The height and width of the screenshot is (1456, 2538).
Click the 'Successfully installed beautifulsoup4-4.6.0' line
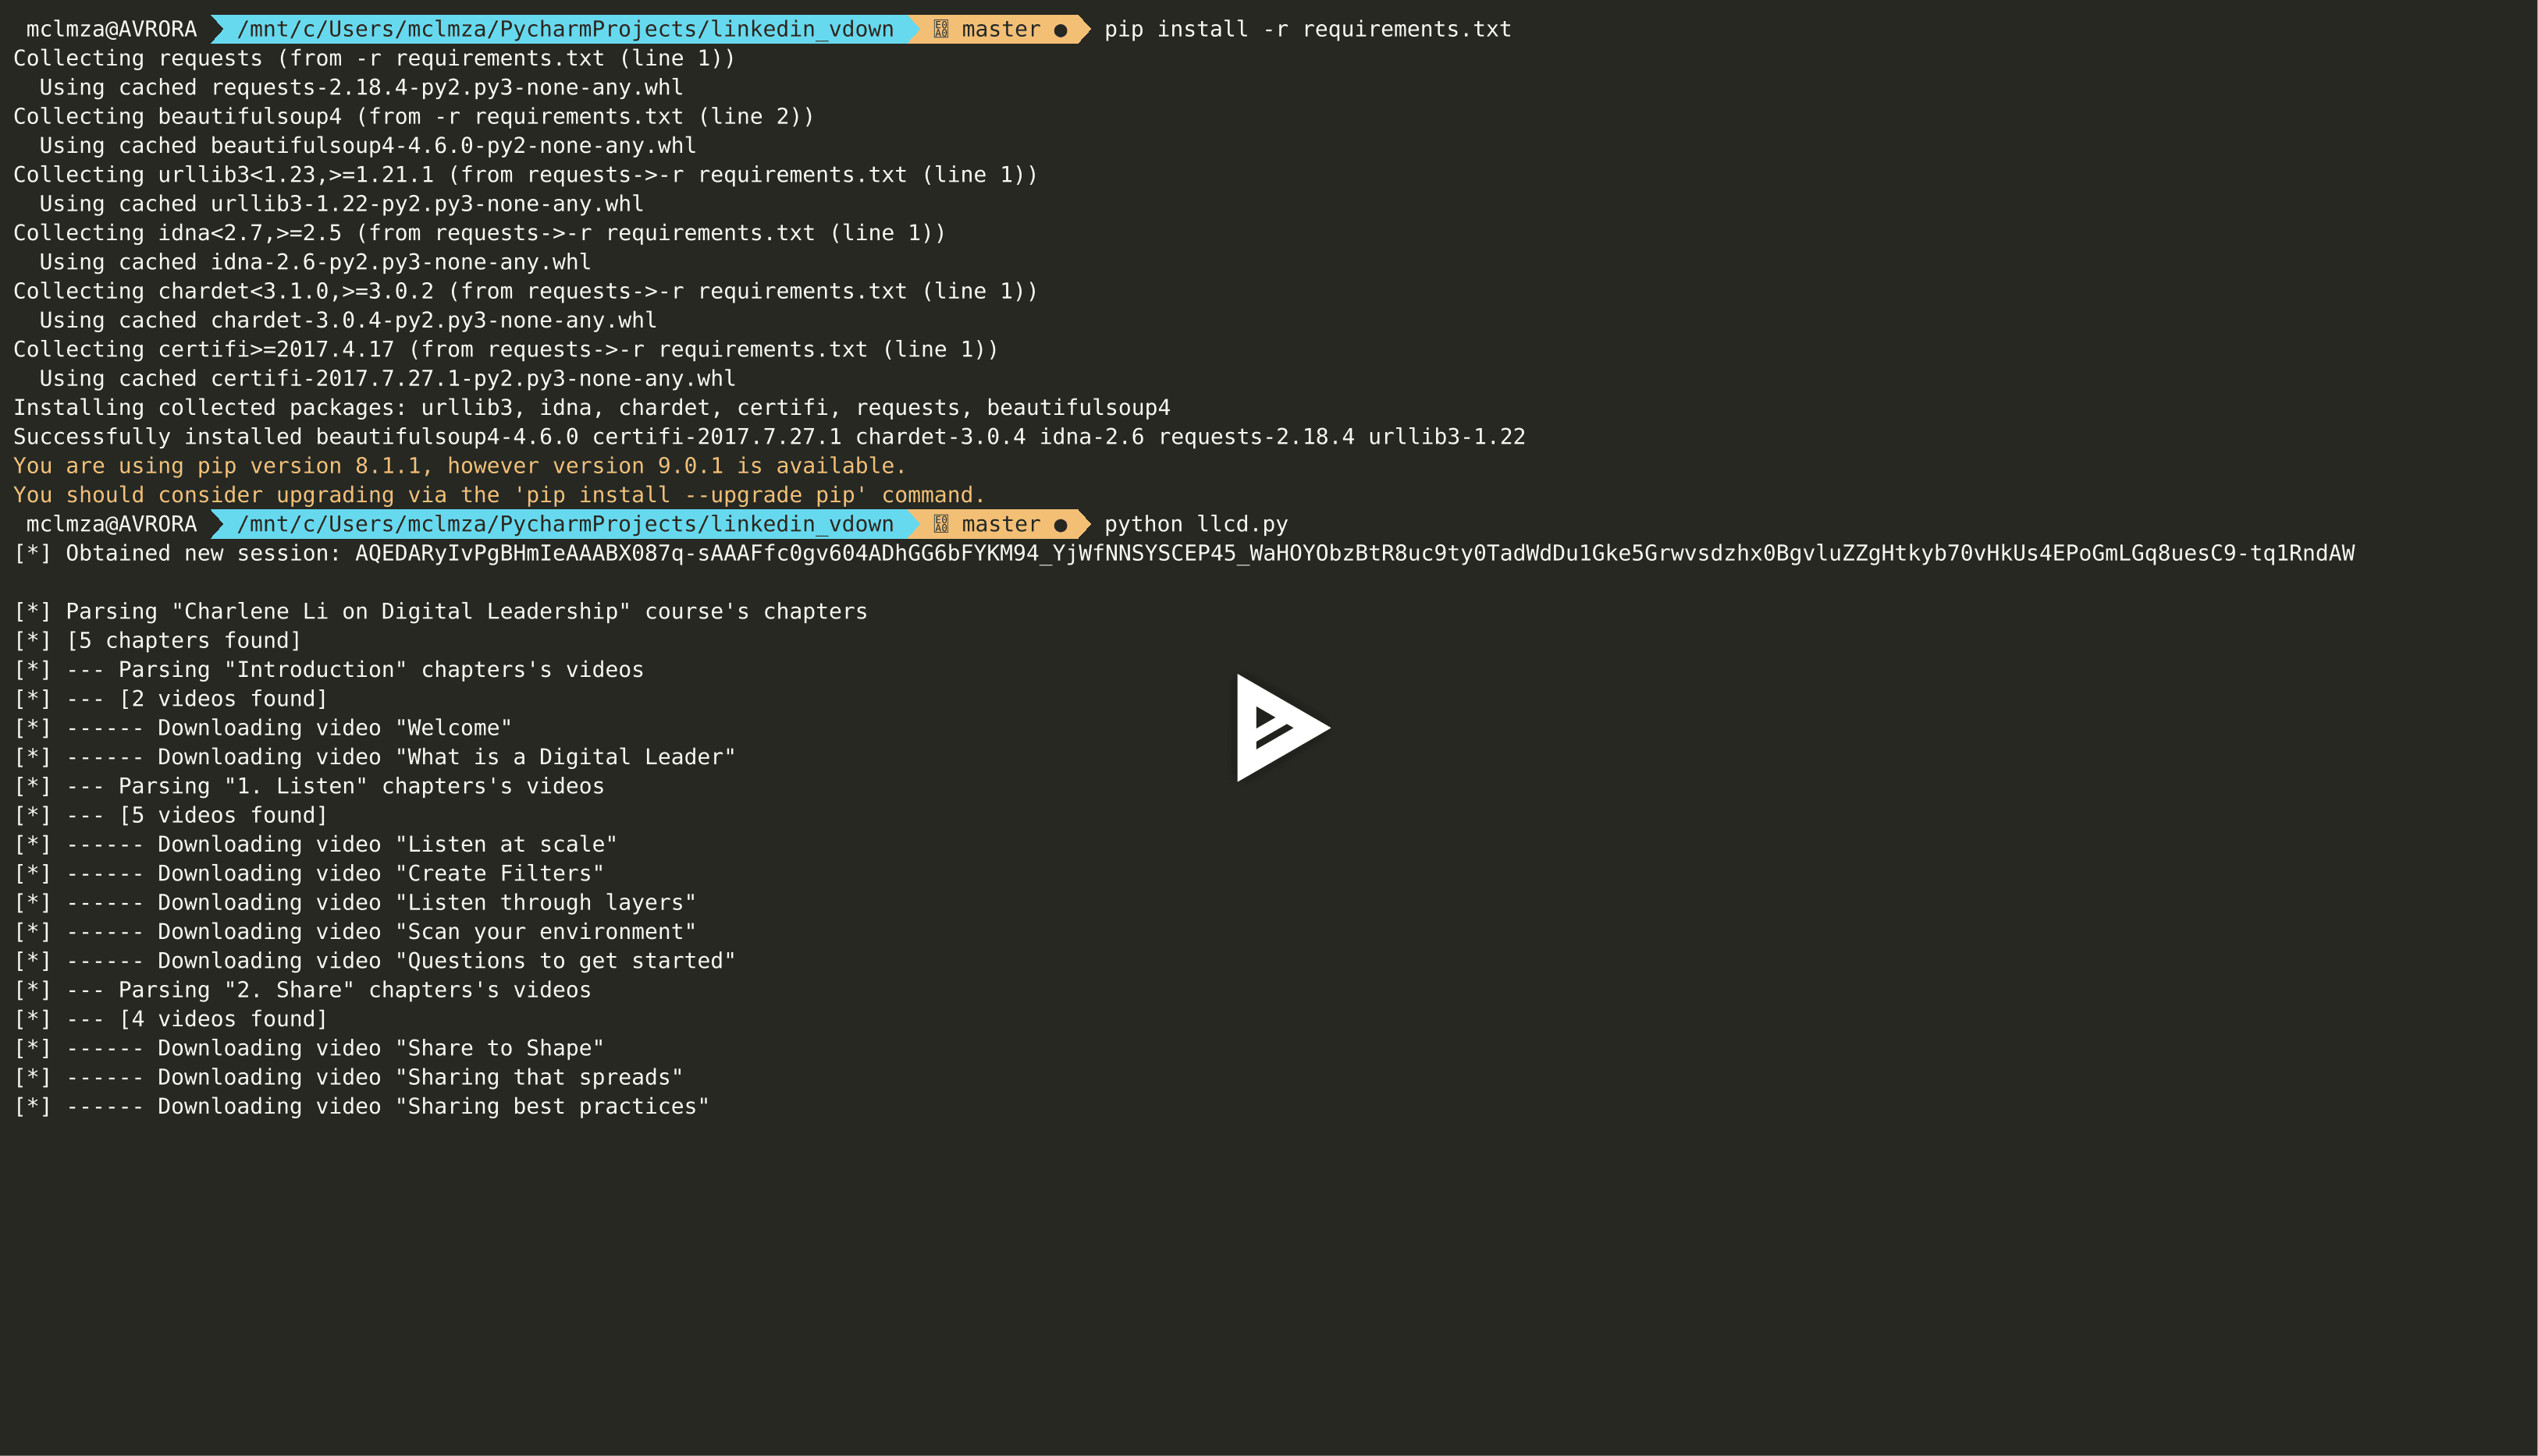click(x=769, y=437)
